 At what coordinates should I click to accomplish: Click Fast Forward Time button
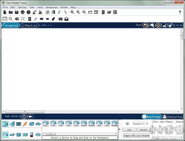[x=30, y=116]
